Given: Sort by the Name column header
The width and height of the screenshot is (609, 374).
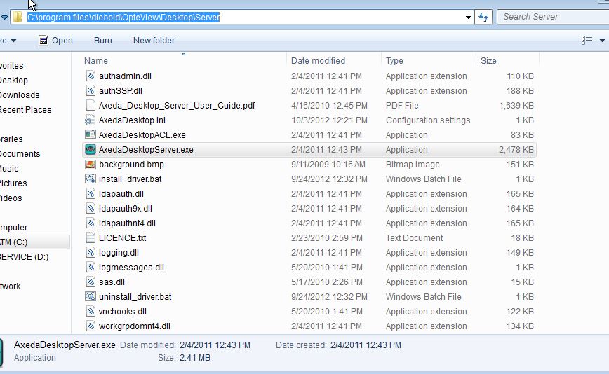Looking at the screenshot, I should tap(96, 60).
